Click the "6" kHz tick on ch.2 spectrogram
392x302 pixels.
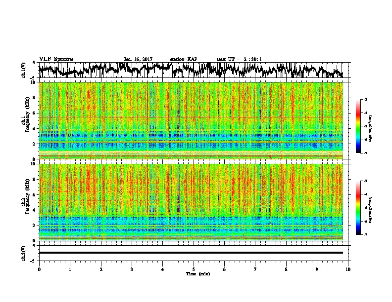35,195
